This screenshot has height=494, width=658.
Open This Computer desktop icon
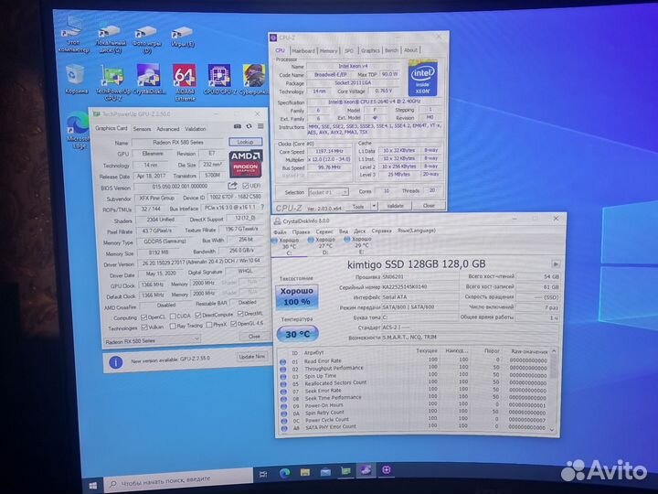[x=73, y=35]
